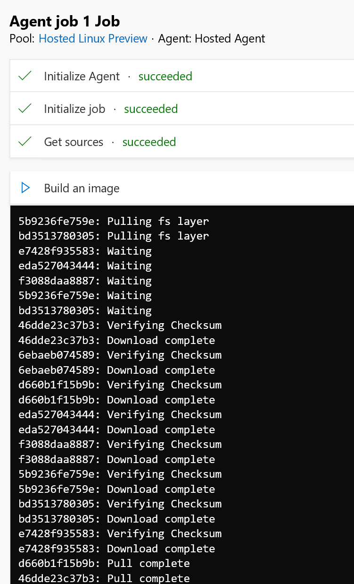The height and width of the screenshot is (584, 354).
Task: Click the succeeded status text of Get sources
Action: click(149, 142)
